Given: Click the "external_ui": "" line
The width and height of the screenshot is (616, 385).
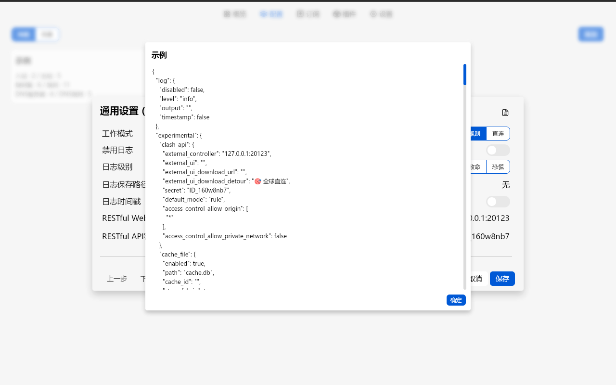Looking at the screenshot, I should (185, 163).
